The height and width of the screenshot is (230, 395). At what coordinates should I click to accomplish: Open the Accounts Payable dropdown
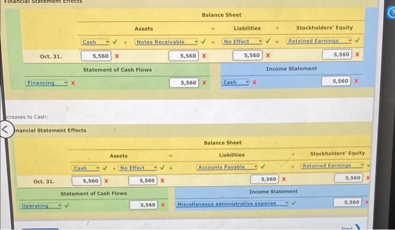pos(227,167)
